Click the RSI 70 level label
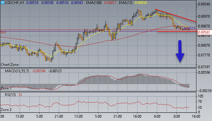Screen dimensions: 212x121 [x=200, y=101]
